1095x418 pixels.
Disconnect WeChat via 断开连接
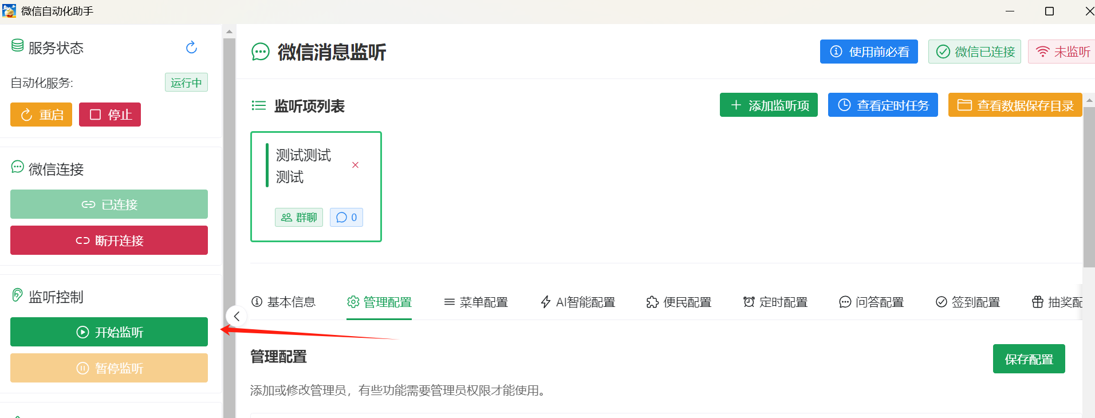pyautogui.click(x=109, y=240)
